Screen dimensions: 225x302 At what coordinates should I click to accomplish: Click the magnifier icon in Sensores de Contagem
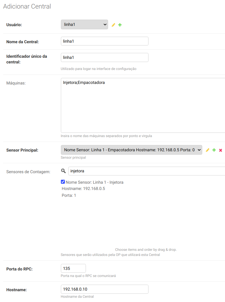click(63, 171)
